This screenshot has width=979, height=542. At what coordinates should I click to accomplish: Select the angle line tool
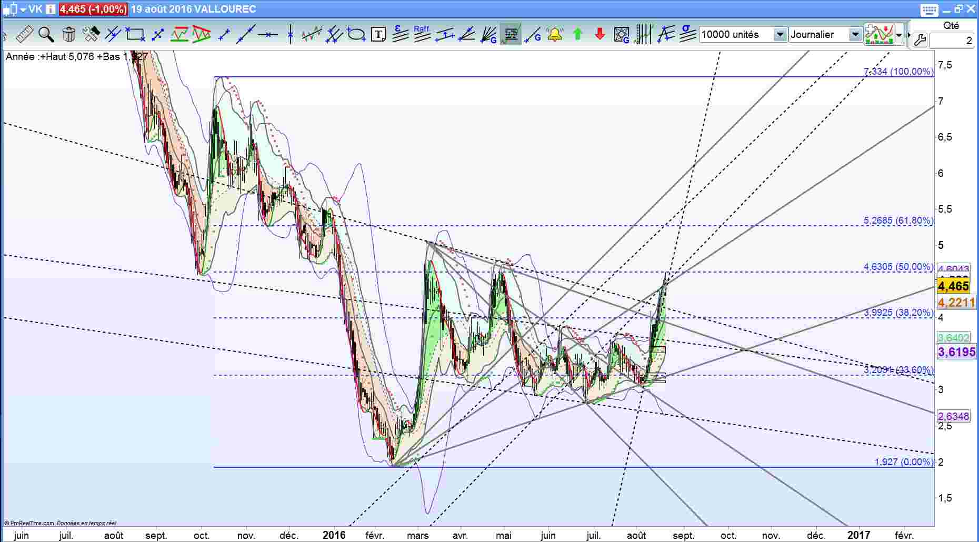point(466,35)
